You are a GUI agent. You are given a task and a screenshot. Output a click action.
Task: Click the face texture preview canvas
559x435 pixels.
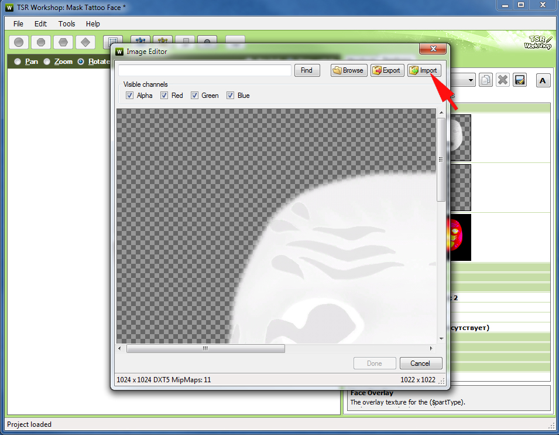point(276,226)
